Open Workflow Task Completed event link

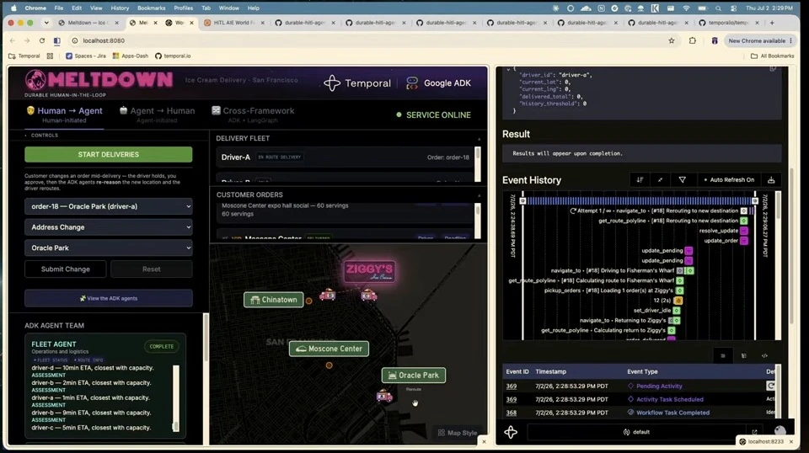(672, 413)
